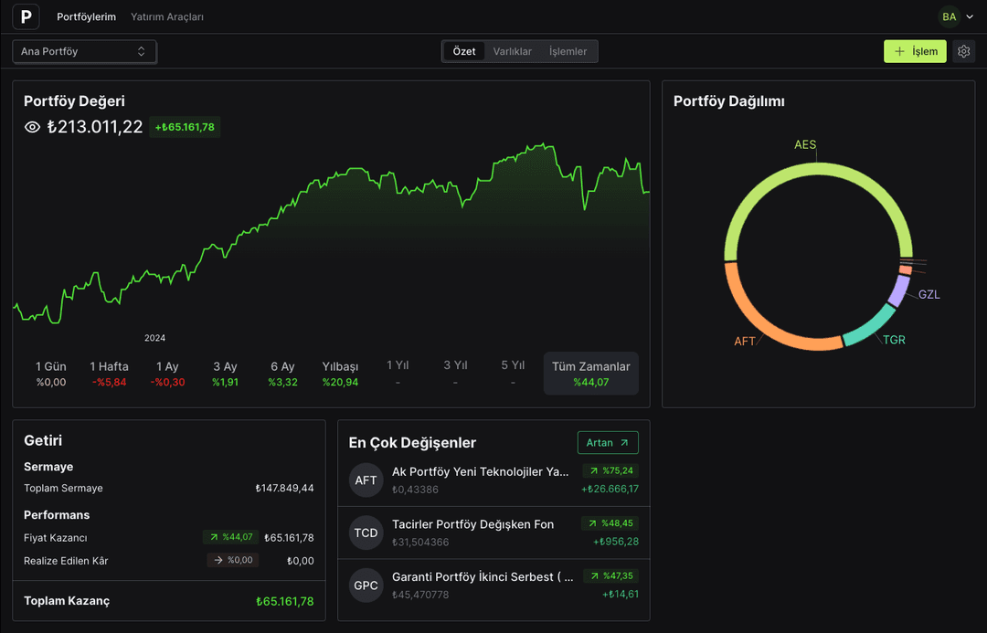Viewport: 987px width, 633px height.
Task: Click the +₺14,61 GPC gain amount
Action: coord(621,594)
